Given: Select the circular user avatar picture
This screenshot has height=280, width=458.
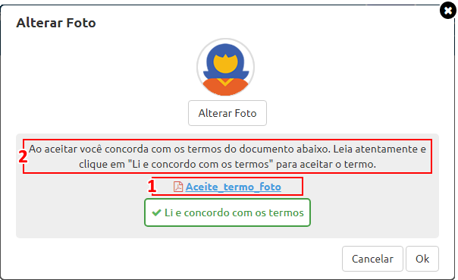Looking at the screenshot, I should pos(225,67).
